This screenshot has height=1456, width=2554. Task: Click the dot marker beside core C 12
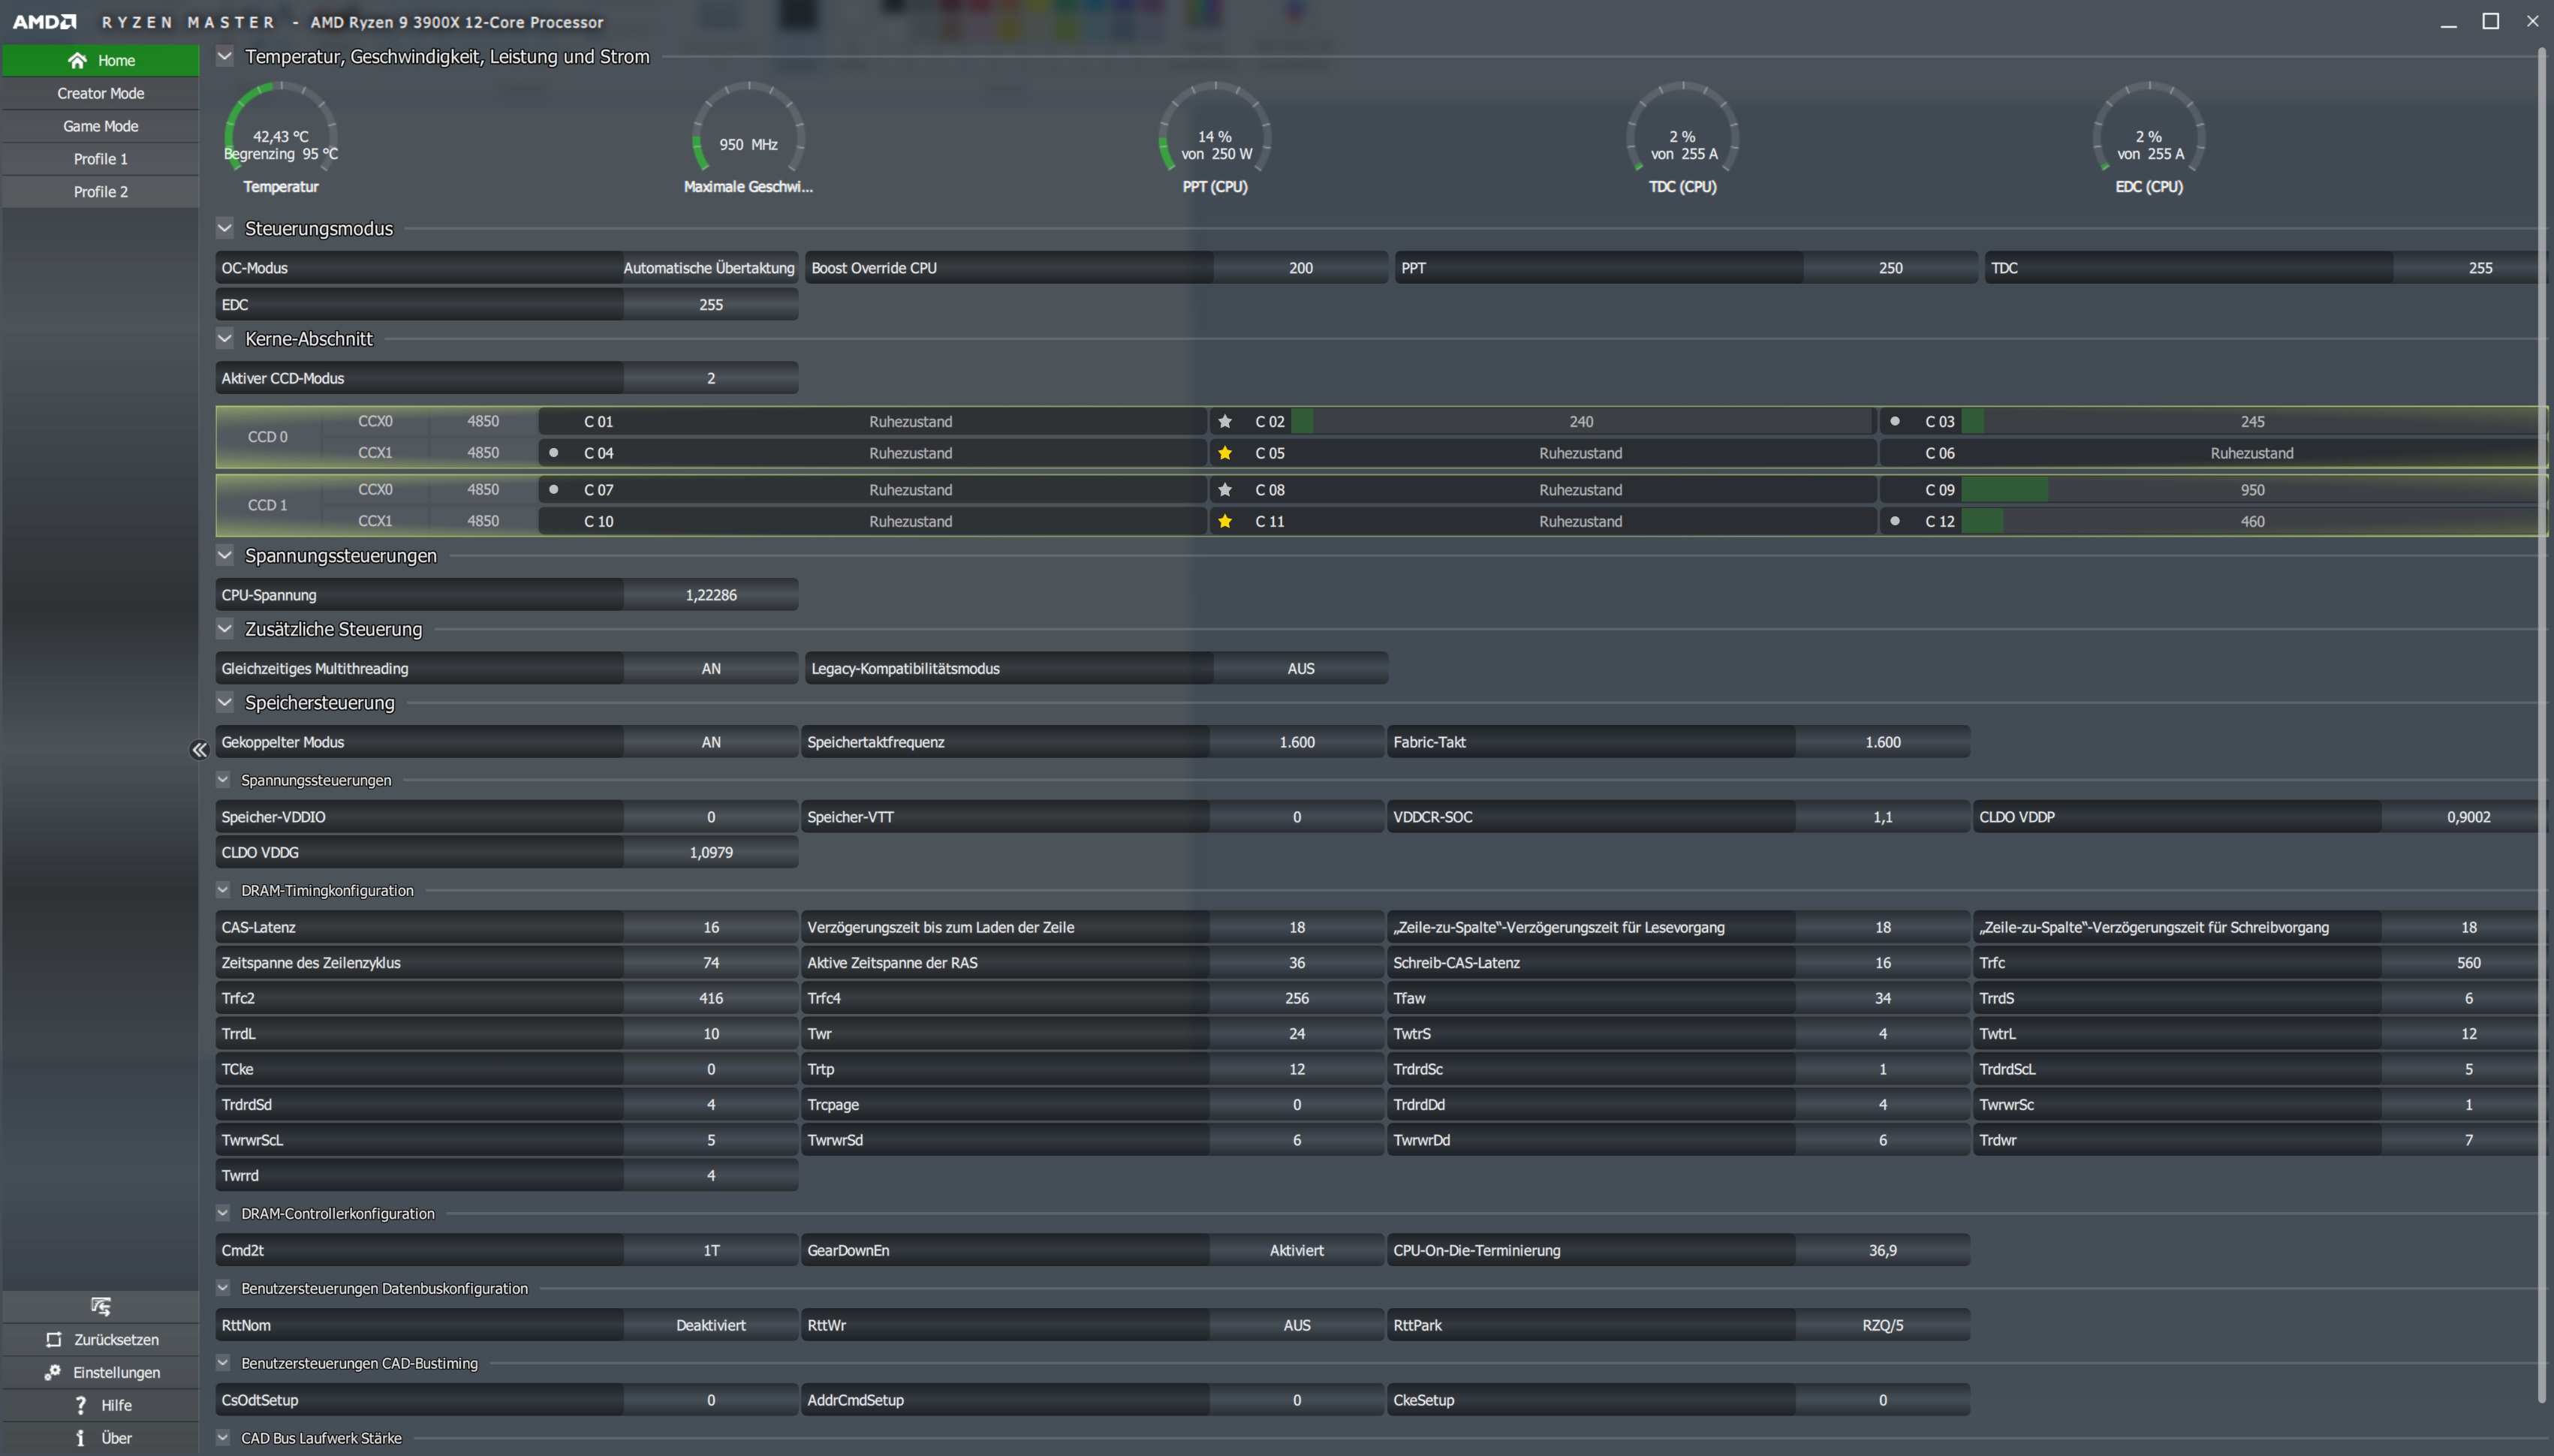[x=1895, y=521]
